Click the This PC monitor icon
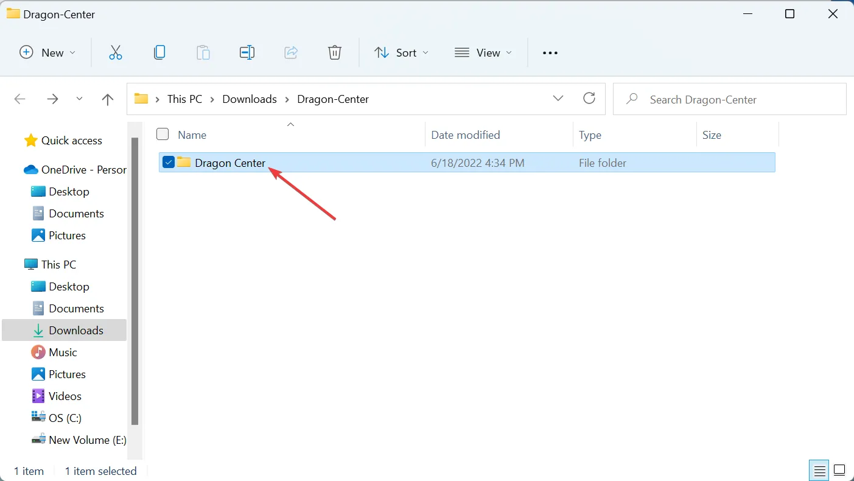The image size is (854, 481). [31, 265]
